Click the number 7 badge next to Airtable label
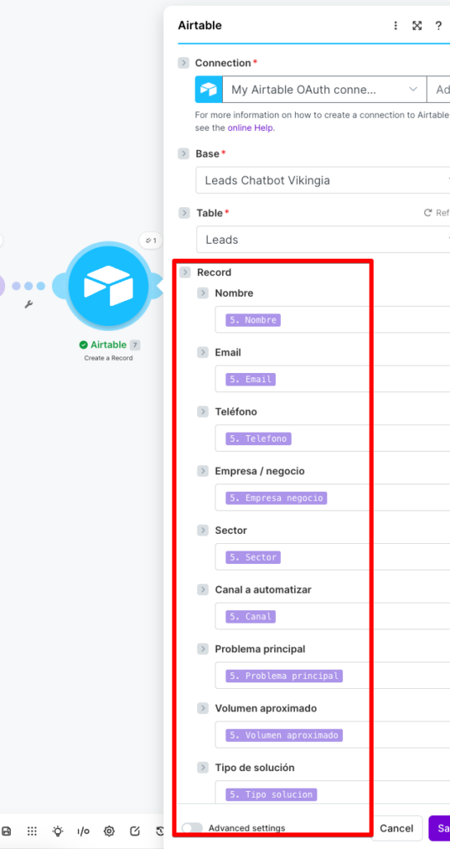 click(135, 345)
